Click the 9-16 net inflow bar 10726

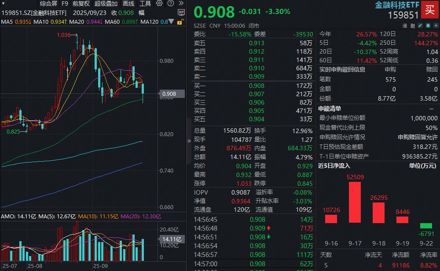[x=331, y=219]
